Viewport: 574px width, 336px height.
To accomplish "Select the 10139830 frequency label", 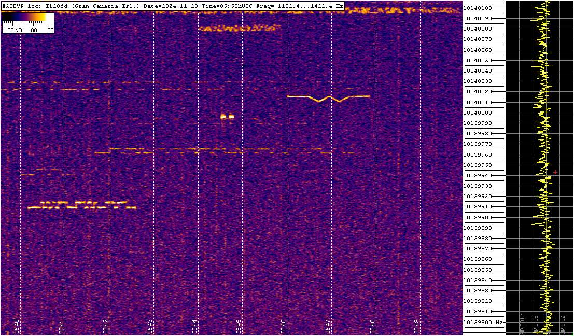I will pyautogui.click(x=477, y=290).
